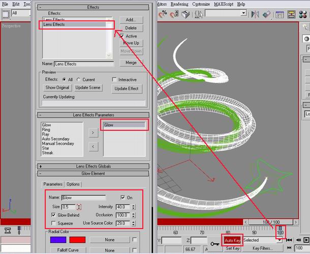The image size is (310, 254).
Task: Click the remove arrow (<) button for lens elements
Action: [93, 147]
